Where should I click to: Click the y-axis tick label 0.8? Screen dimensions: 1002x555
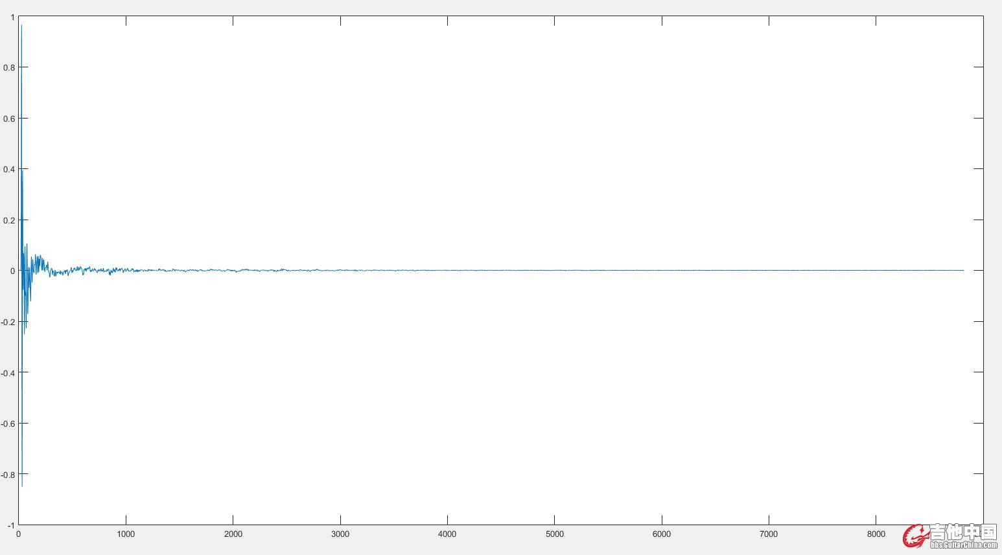point(9,68)
